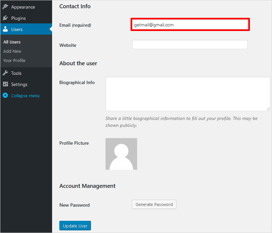Click the Tools wrench icon

(5, 73)
